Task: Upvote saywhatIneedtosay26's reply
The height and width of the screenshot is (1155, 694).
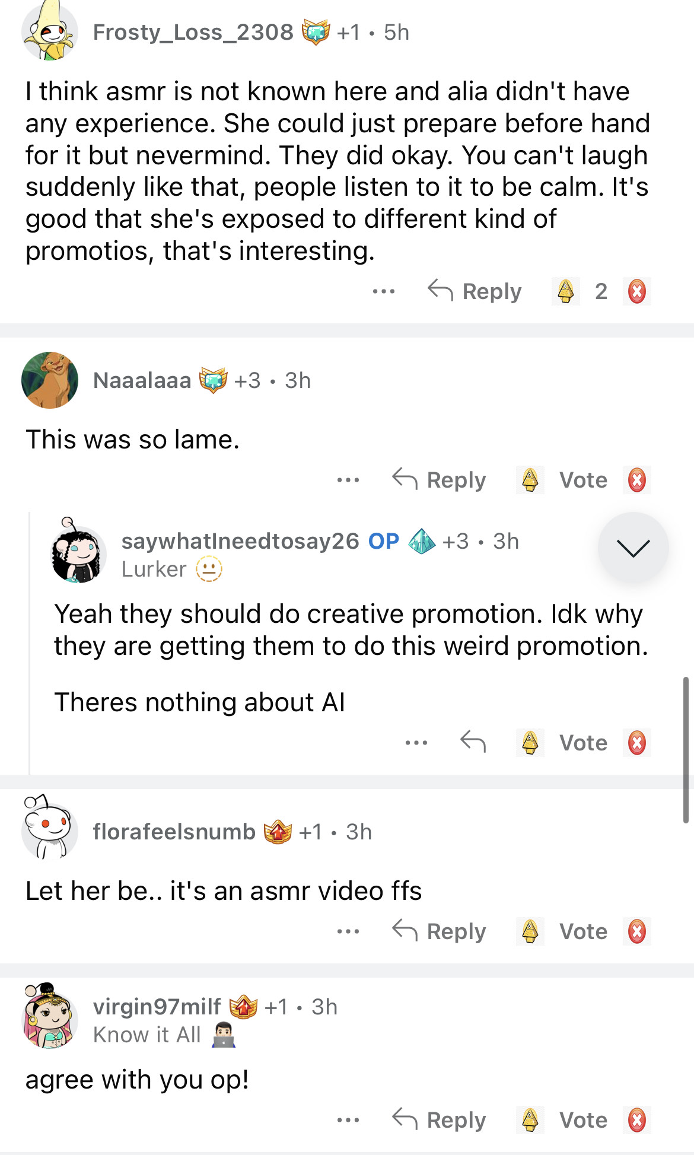Action: point(530,742)
